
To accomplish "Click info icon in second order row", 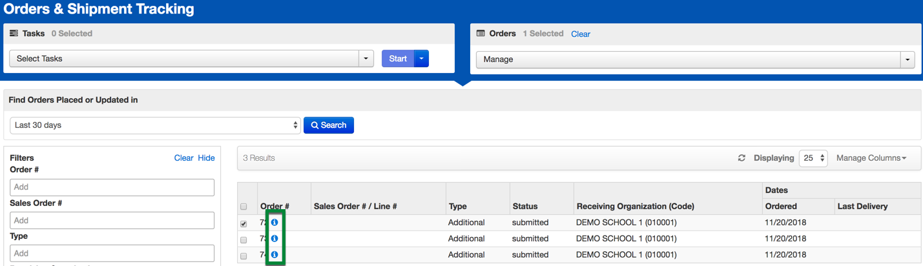I will pyautogui.click(x=275, y=239).
